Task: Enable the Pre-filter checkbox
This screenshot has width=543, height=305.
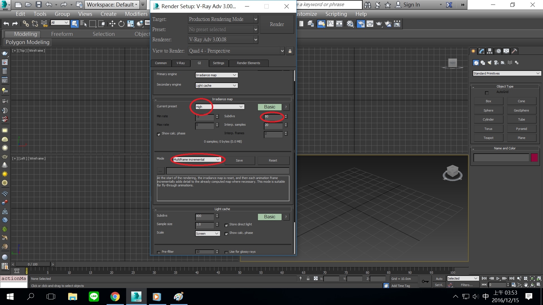Action: pyautogui.click(x=159, y=252)
